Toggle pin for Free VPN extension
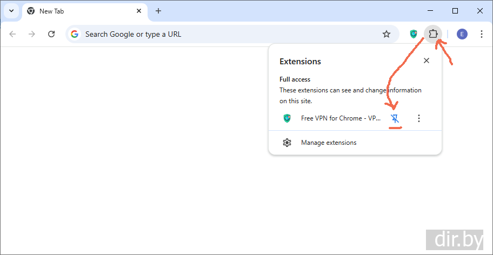This screenshot has width=493, height=255. 395,118
